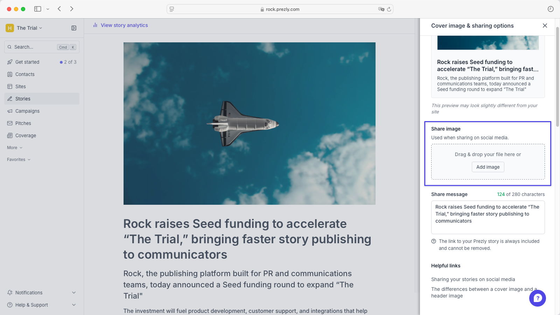Toggle the Safari sidebar icon
Viewport: 560px width, 315px height.
(38, 9)
